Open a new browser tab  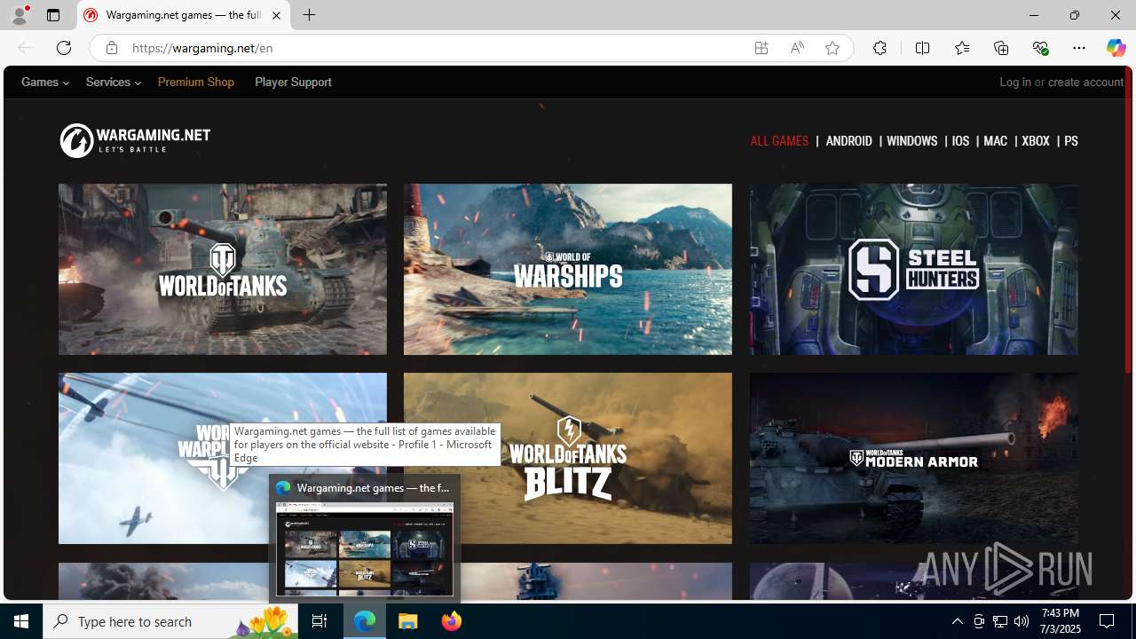pos(309,15)
